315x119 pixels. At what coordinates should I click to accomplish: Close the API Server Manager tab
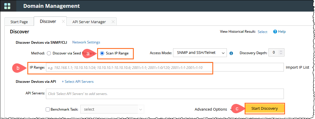[x=113, y=22]
